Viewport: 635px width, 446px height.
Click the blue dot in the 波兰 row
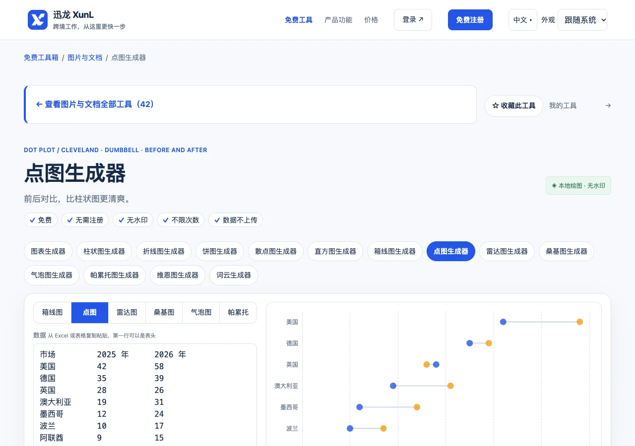(350, 429)
